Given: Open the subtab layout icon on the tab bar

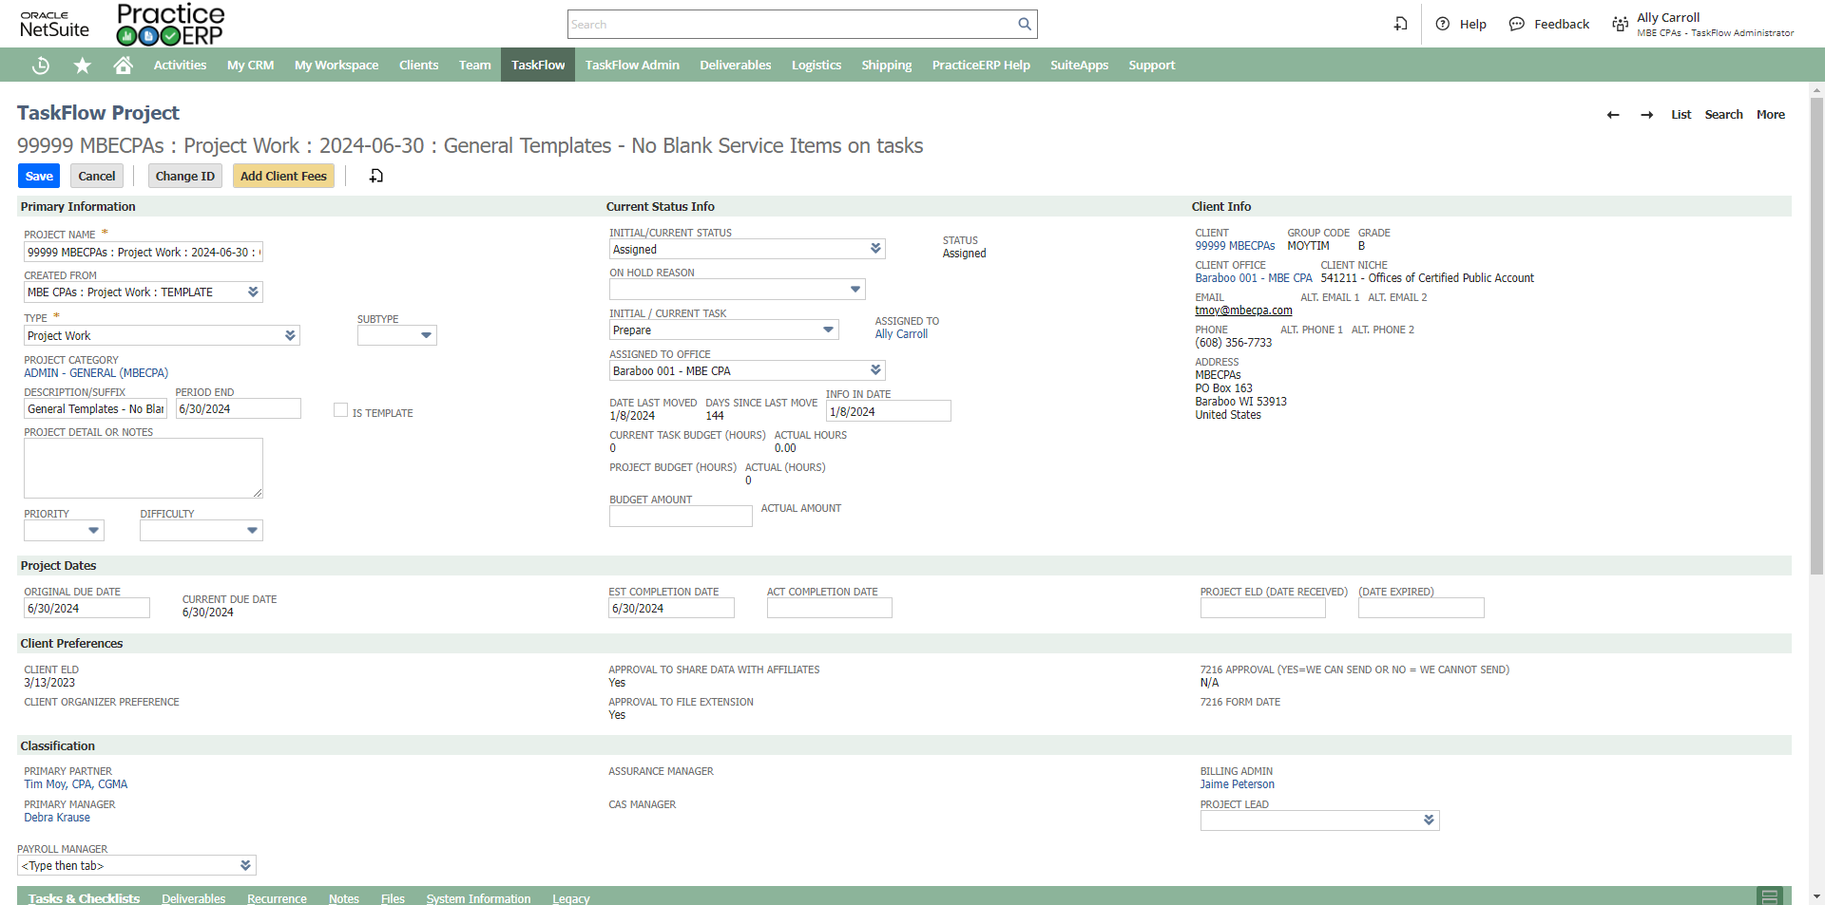Looking at the screenshot, I should [1770, 896].
